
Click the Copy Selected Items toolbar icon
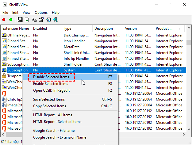34,20
